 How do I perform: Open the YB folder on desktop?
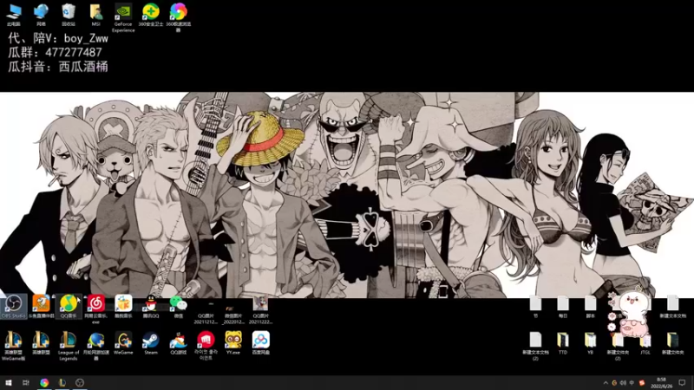pyautogui.click(x=591, y=343)
